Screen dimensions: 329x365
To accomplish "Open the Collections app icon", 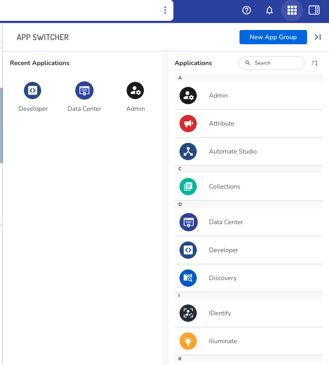I will coord(188,187).
